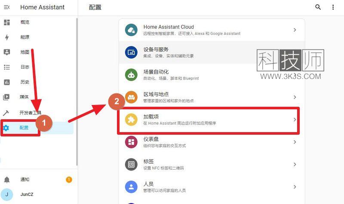
Task: Click the 开发者工具 hammer icon
Action: [x=6, y=113]
